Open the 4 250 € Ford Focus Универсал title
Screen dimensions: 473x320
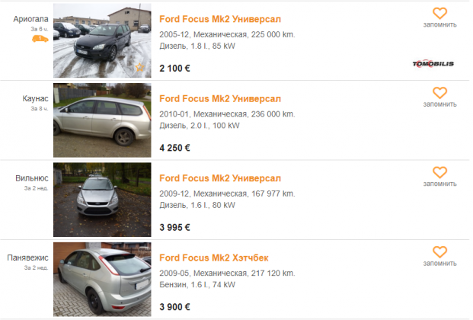click(x=220, y=99)
